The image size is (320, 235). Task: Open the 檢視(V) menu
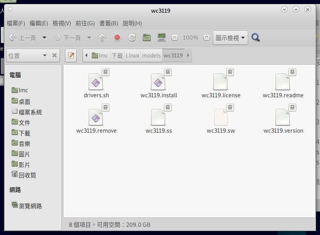(62, 23)
